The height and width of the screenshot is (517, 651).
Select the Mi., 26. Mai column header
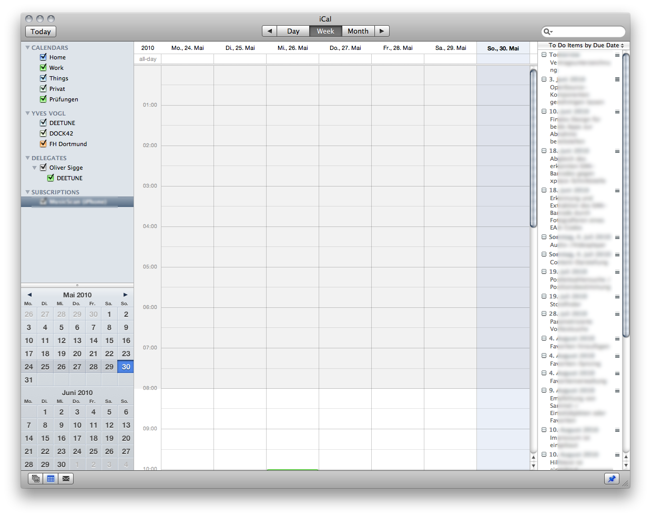point(292,48)
